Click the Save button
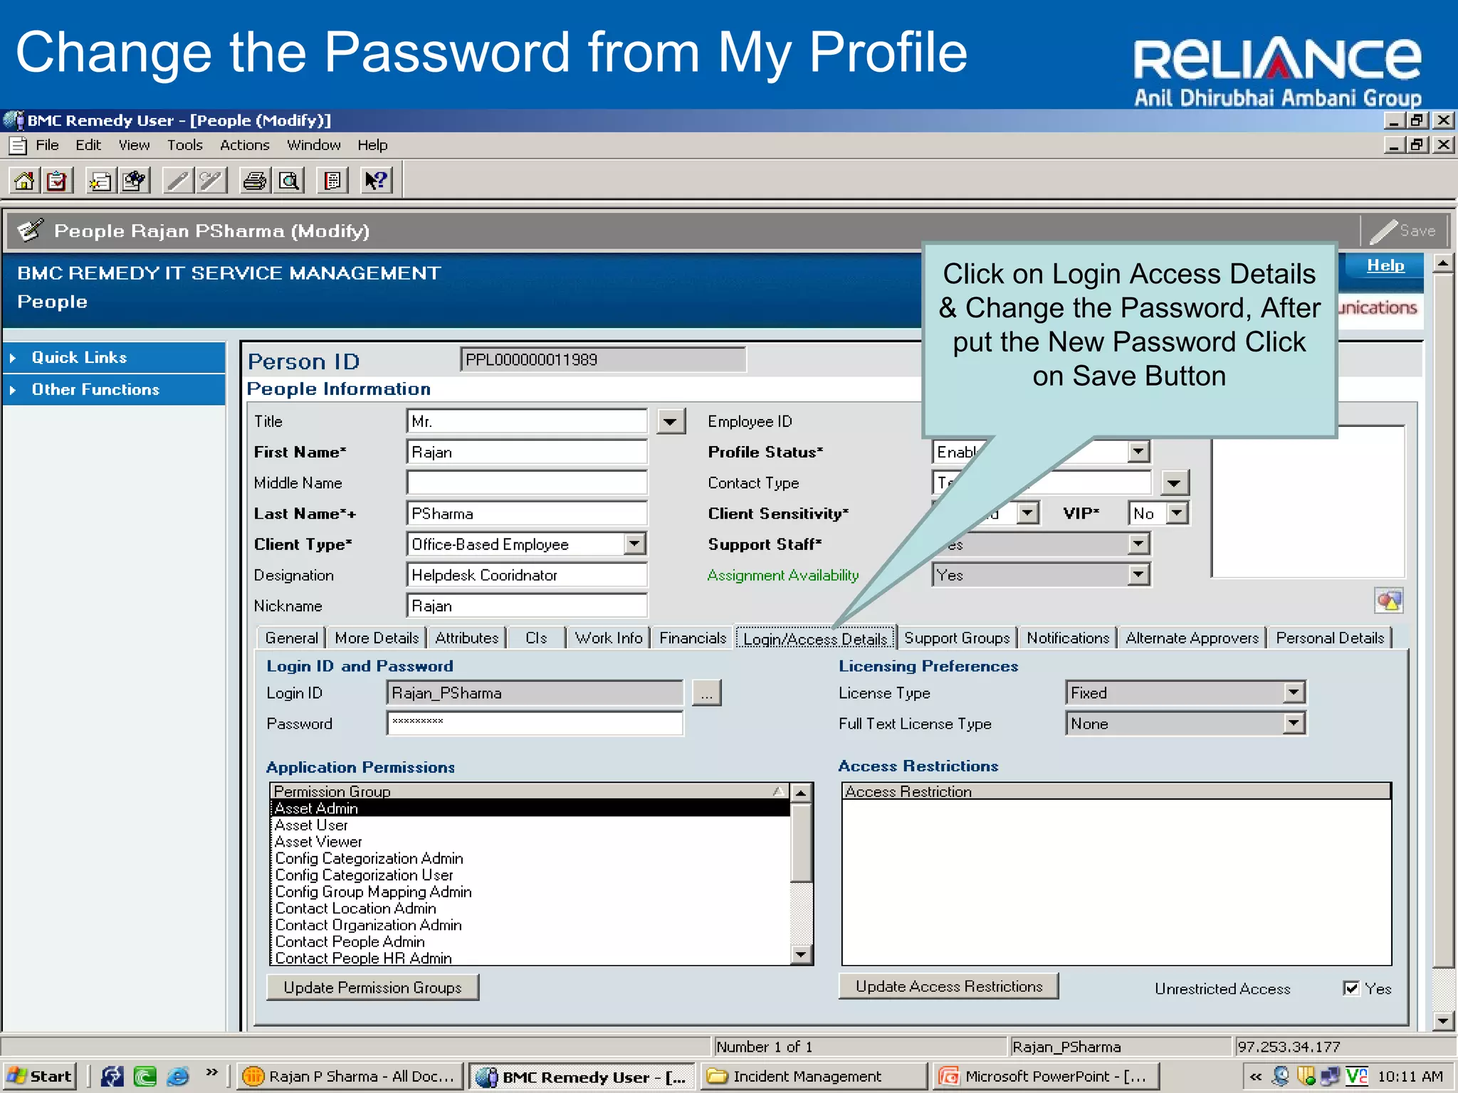The height and width of the screenshot is (1093, 1458). click(x=1404, y=231)
